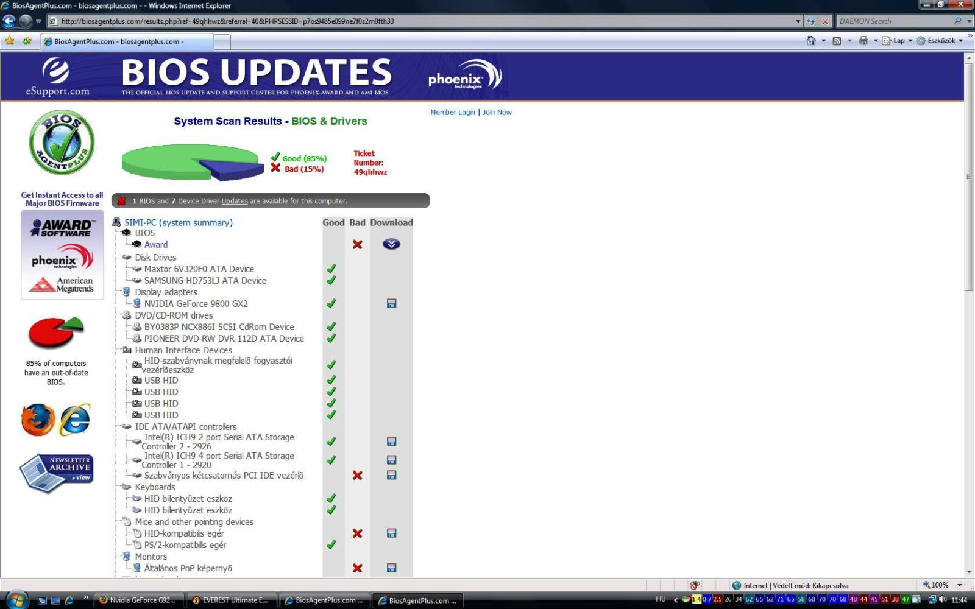Viewport: 975px width, 609px height.
Task: Click inside the address bar URL field
Action: [420, 21]
